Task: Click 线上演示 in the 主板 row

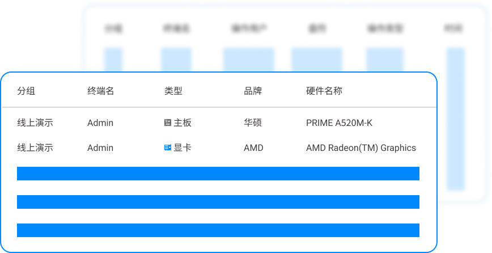Action: [x=35, y=123]
